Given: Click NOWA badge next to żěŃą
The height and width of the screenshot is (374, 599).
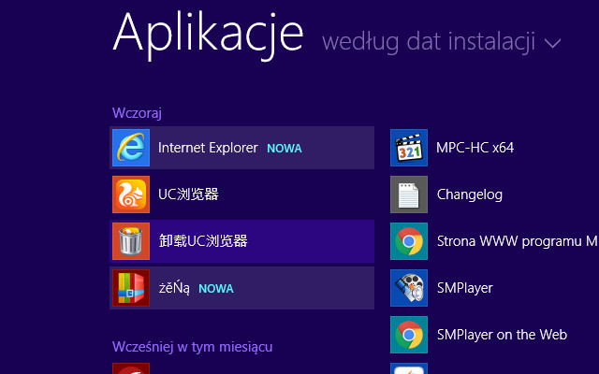Looking at the screenshot, I should pyautogui.click(x=216, y=289).
